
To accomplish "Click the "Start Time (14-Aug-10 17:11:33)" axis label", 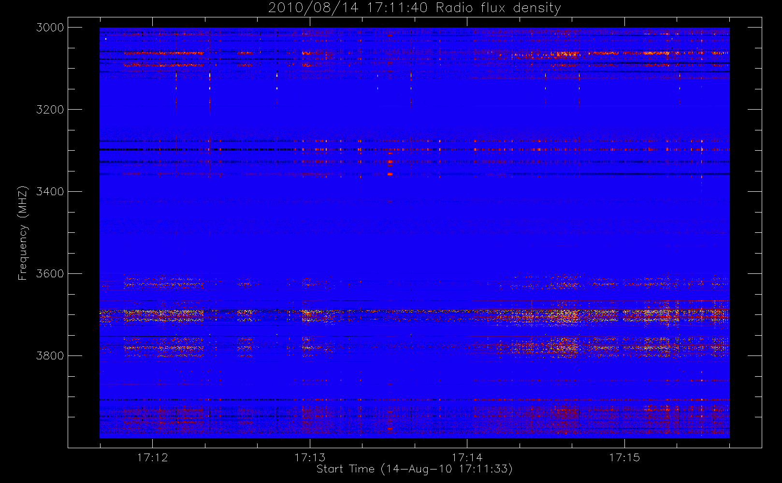I will point(414,469).
